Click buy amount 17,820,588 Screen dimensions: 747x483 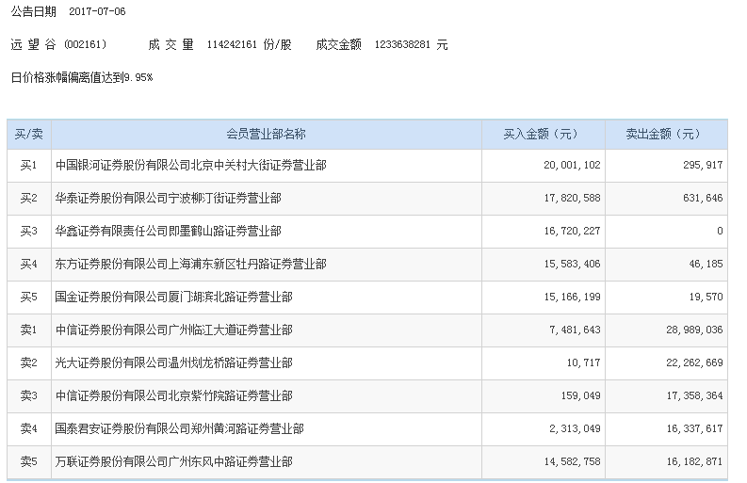[x=572, y=198]
